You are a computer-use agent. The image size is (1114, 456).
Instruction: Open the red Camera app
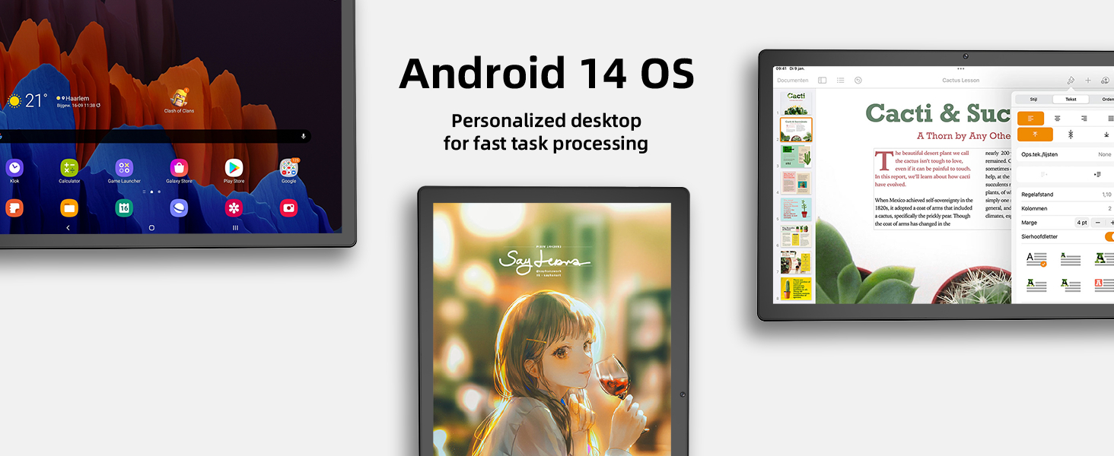(288, 207)
